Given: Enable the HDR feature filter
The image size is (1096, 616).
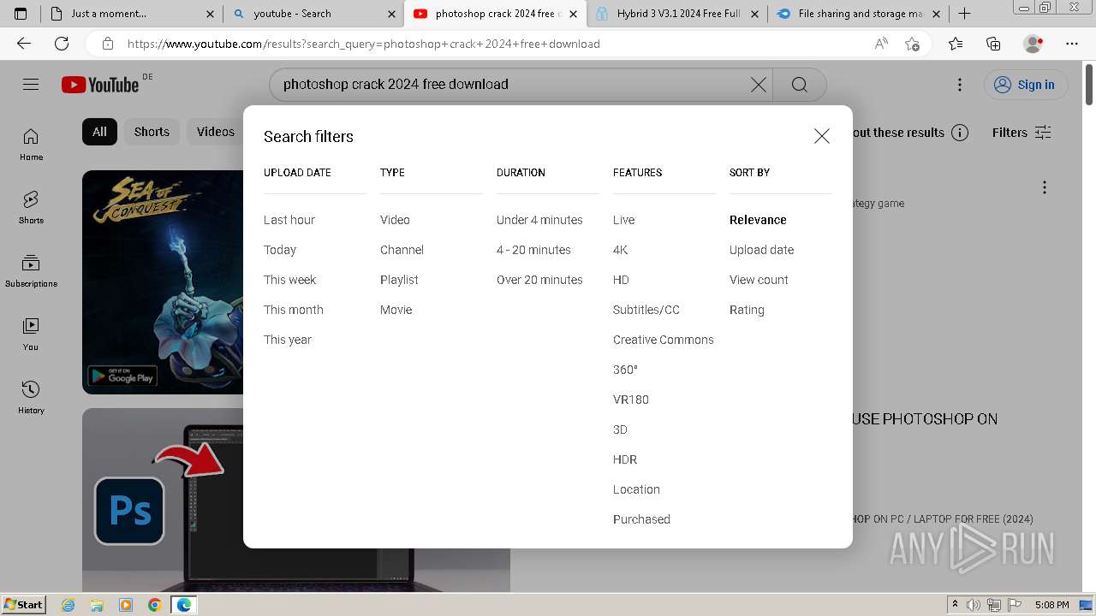Looking at the screenshot, I should click(x=625, y=459).
